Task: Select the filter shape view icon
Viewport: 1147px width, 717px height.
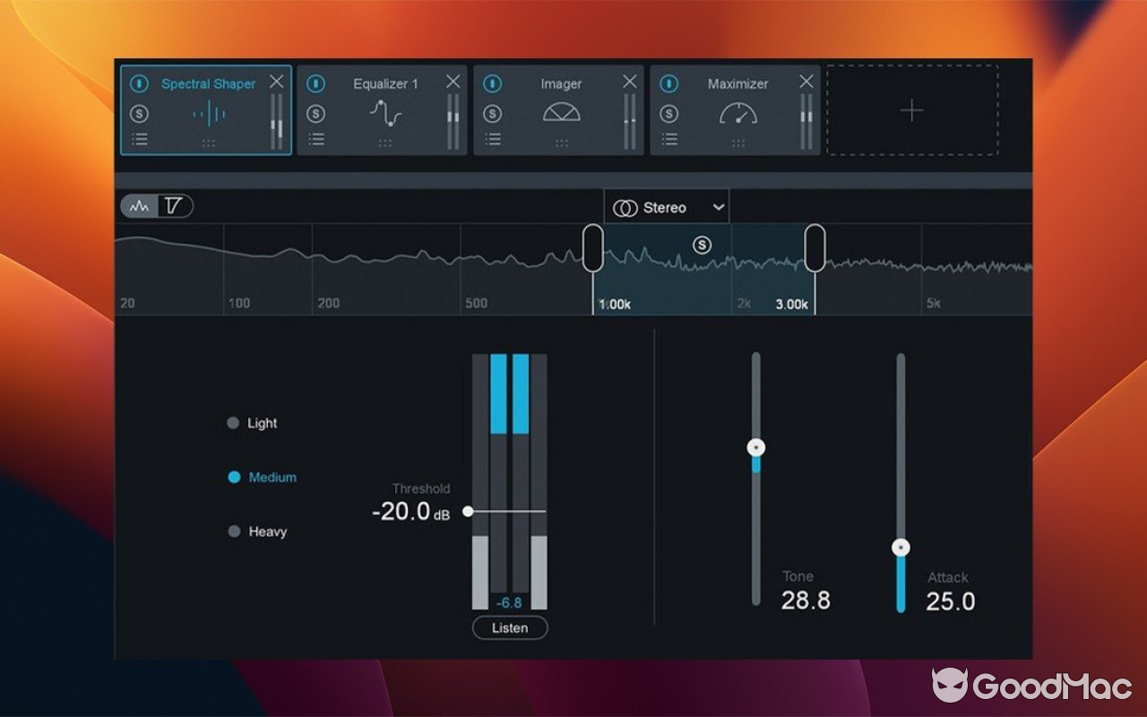Action: (x=172, y=206)
